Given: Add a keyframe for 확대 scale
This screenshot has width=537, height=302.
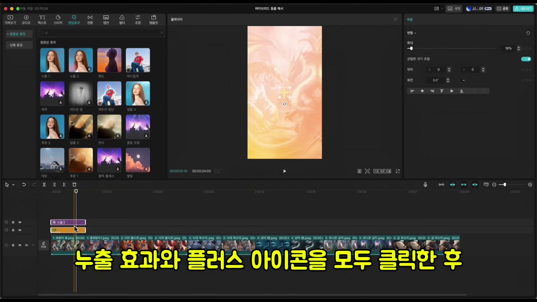Looking at the screenshot, I should click(527, 48).
